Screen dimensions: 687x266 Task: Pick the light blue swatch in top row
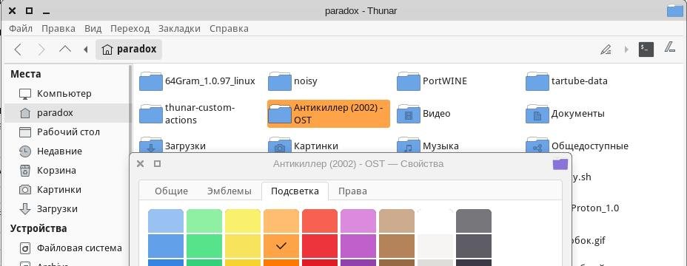pyautogui.click(x=166, y=221)
